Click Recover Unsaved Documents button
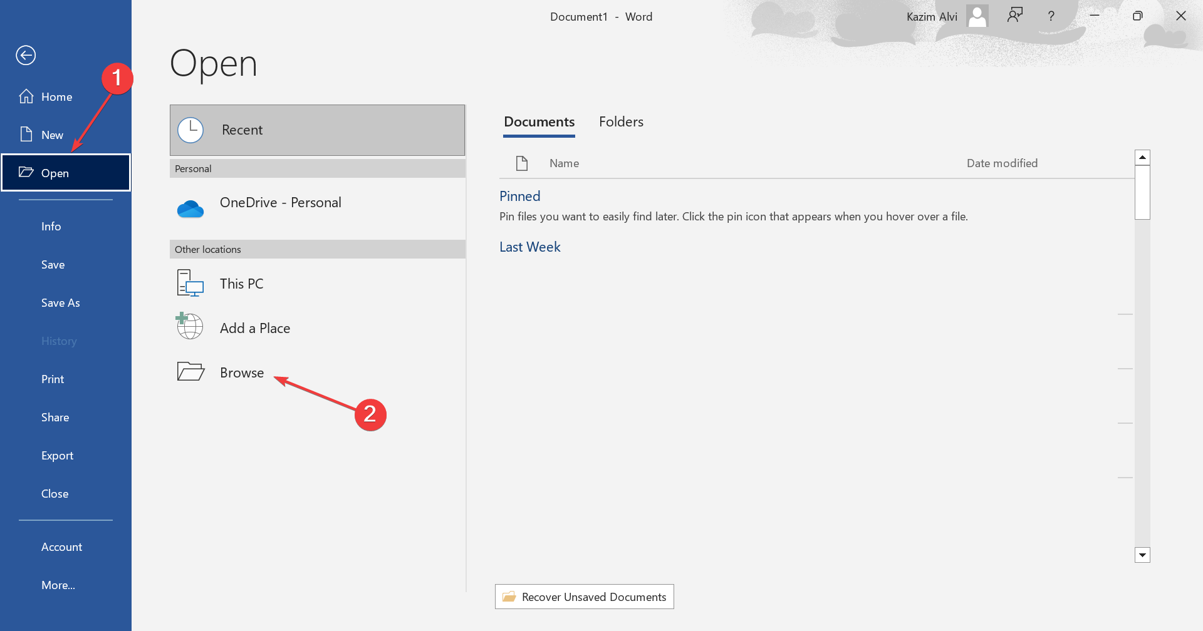Screen dimensions: 1203x631 click(585, 597)
